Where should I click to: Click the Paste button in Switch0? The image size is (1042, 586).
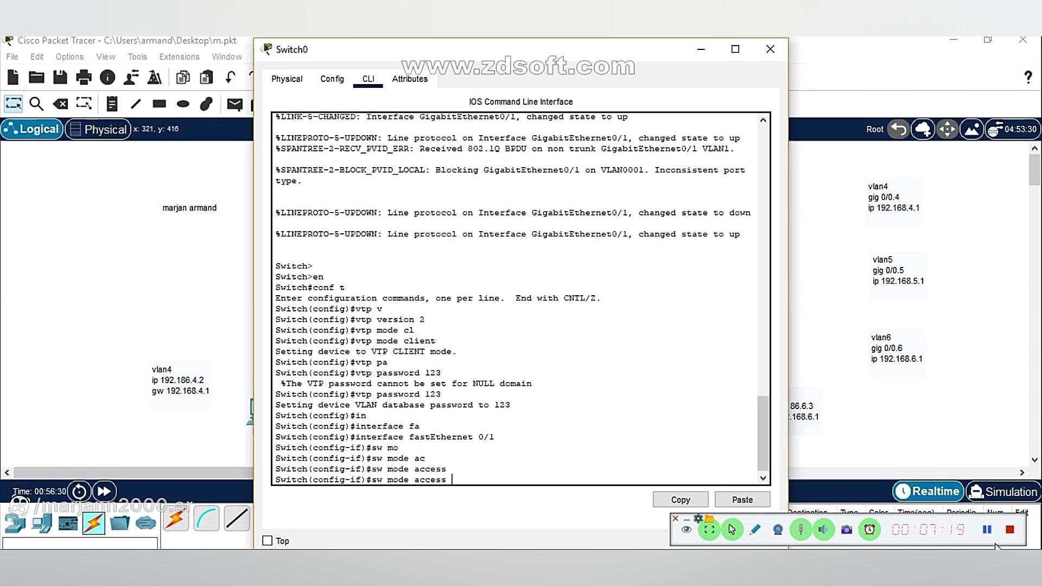742,499
